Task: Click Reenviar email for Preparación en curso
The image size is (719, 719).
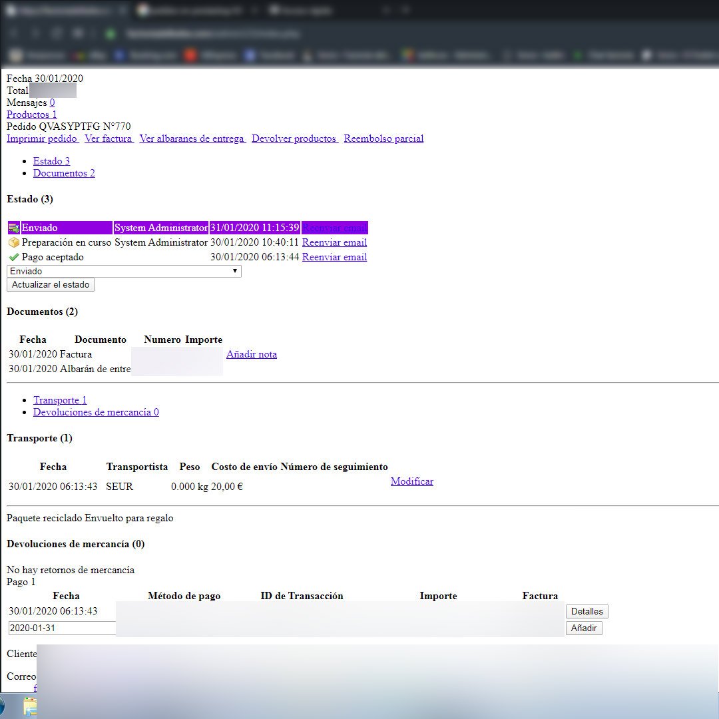Action: (334, 242)
